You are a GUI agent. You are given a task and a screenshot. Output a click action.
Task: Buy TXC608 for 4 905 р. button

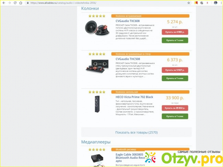(175, 32)
